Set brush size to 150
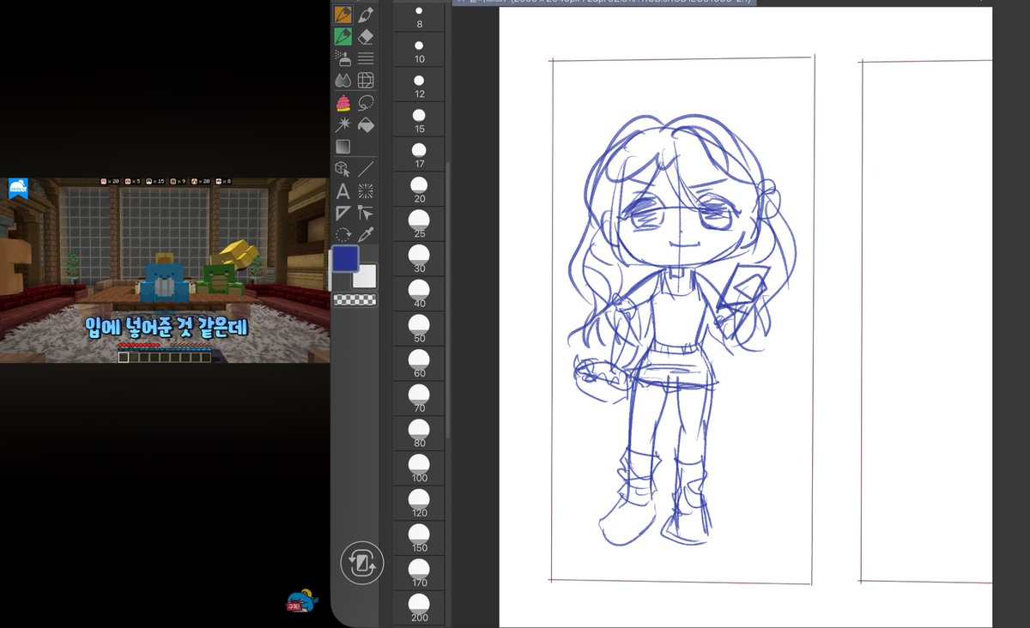1030x628 pixels. (x=419, y=538)
